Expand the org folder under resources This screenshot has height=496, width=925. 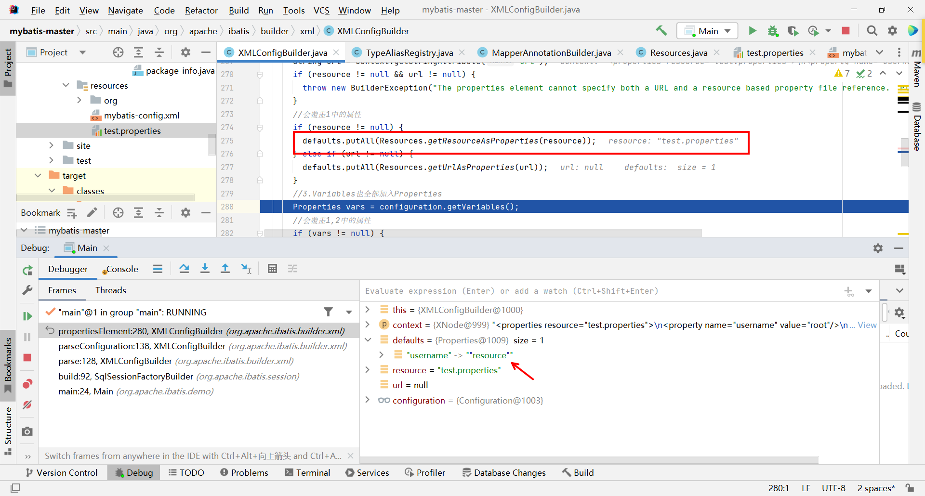click(79, 100)
